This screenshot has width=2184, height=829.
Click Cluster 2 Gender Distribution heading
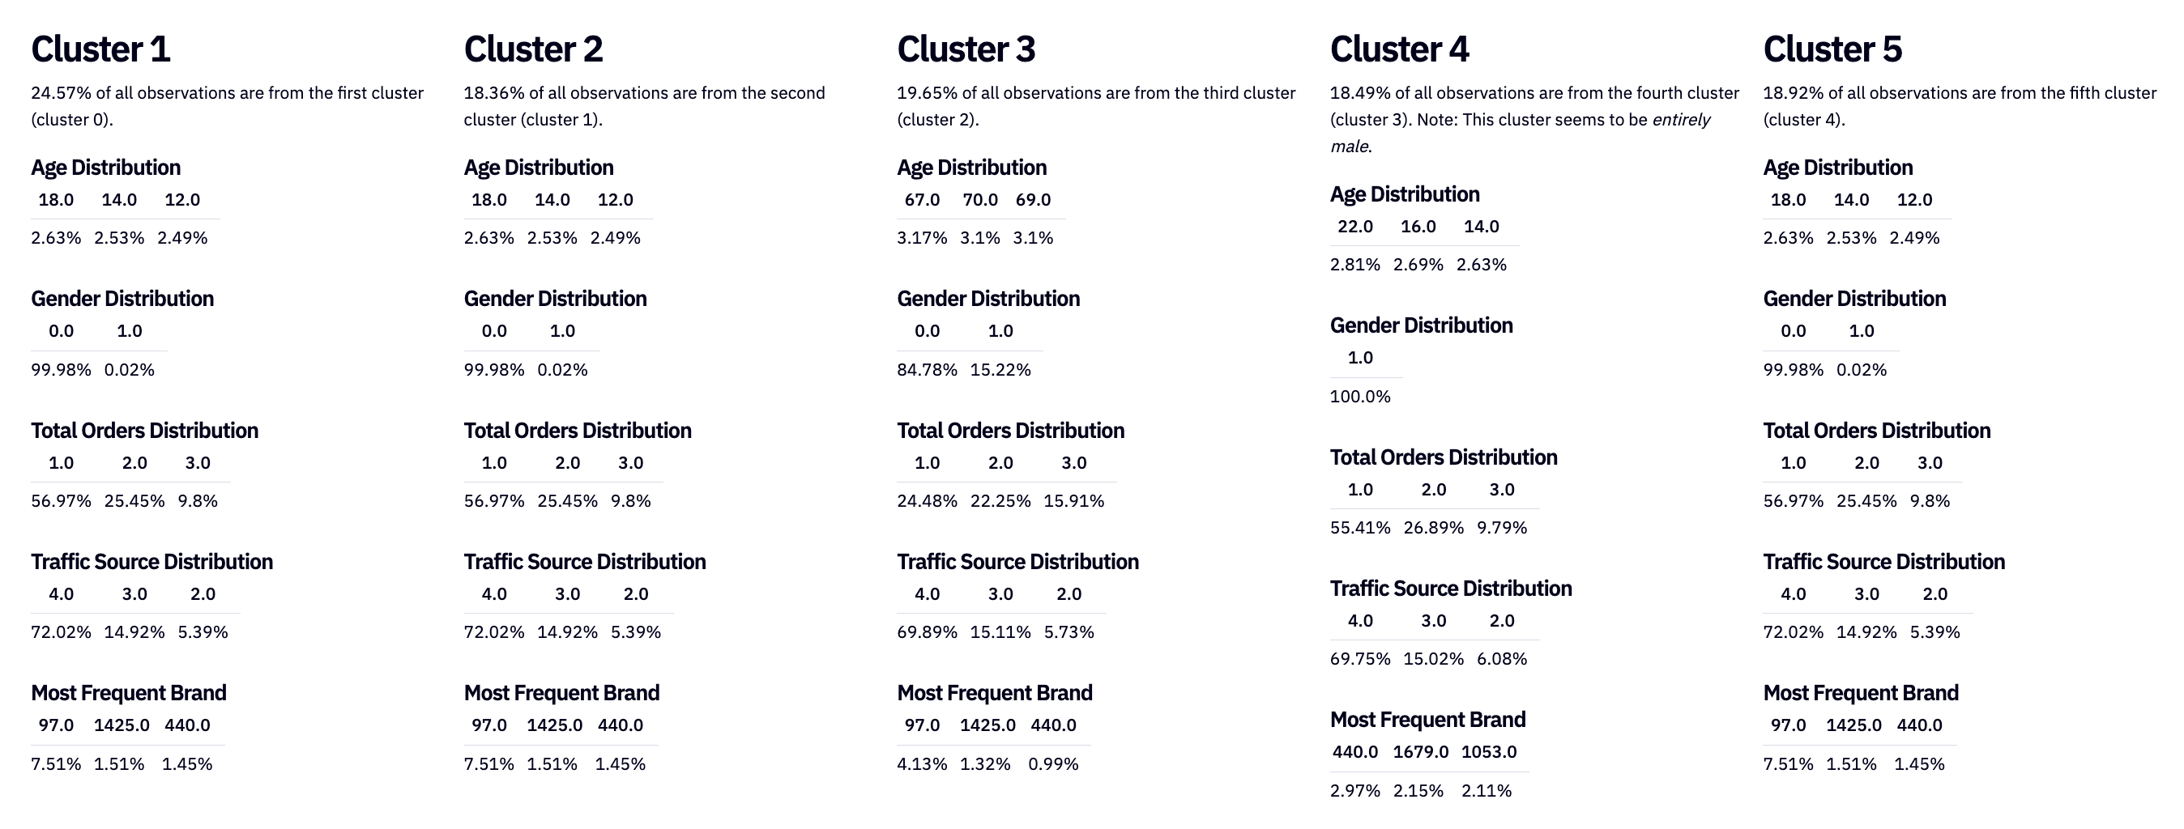(x=556, y=299)
